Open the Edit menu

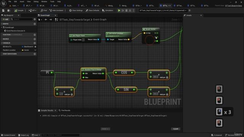(x=15, y=2)
